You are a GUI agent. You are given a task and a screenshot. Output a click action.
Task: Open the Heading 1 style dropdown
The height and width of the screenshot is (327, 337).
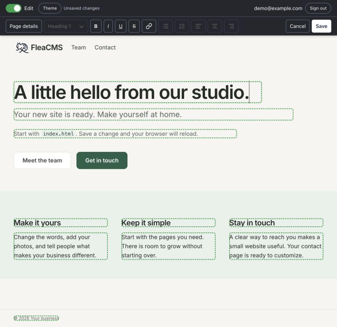click(66, 26)
